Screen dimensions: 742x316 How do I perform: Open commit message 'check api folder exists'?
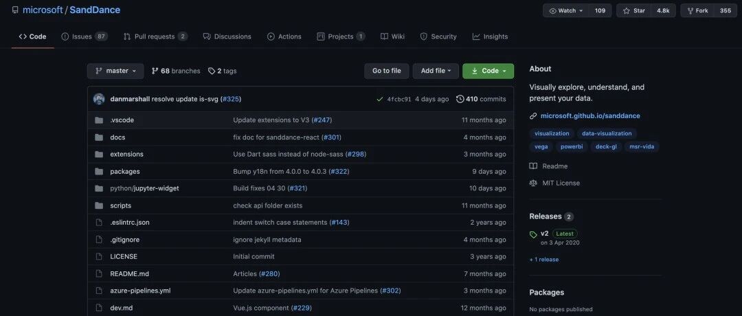click(268, 205)
